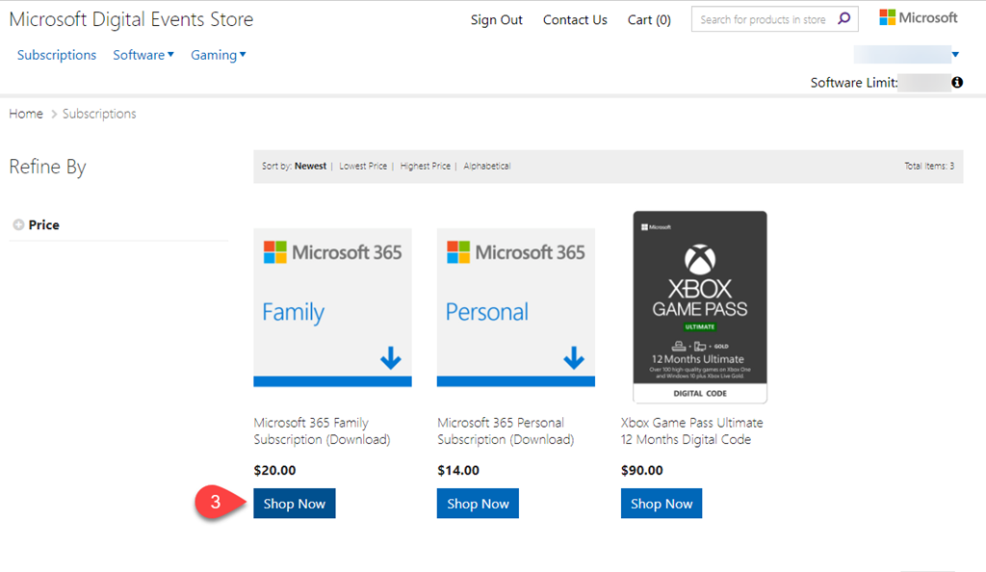The height and width of the screenshot is (572, 986).
Task: Click the search magnifier icon
Action: pyautogui.click(x=844, y=19)
